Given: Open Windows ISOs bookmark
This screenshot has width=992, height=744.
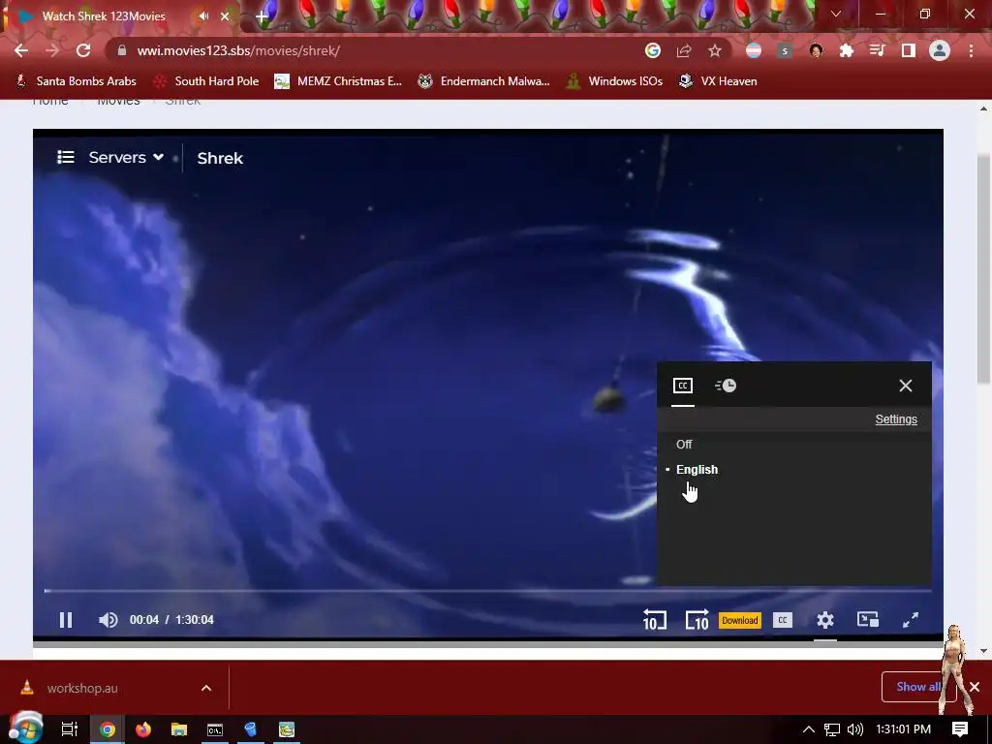Looking at the screenshot, I should click(x=615, y=81).
